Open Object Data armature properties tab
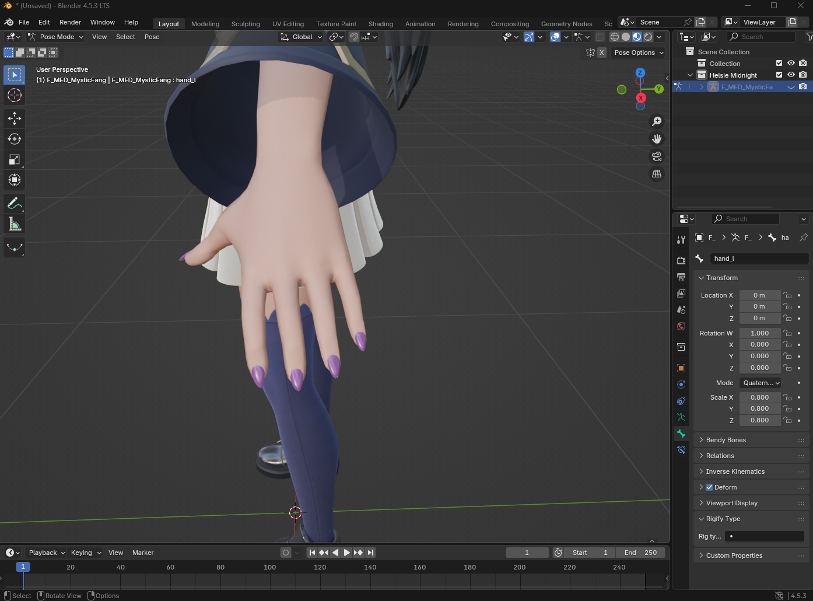This screenshot has height=601, width=813. point(681,417)
